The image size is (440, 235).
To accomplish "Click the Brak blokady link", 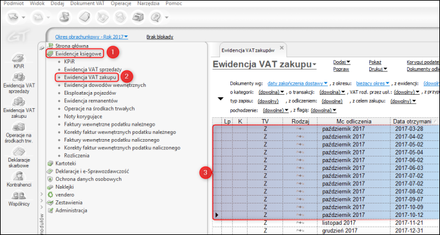I will click(160, 37).
